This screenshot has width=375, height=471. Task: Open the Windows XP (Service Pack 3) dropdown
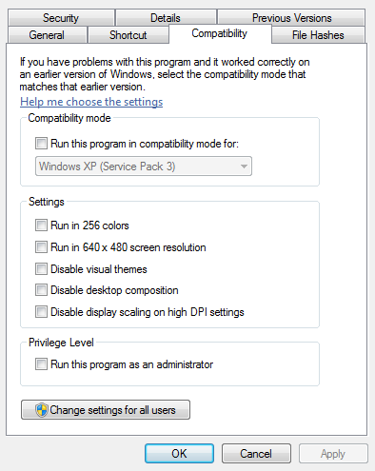click(144, 167)
